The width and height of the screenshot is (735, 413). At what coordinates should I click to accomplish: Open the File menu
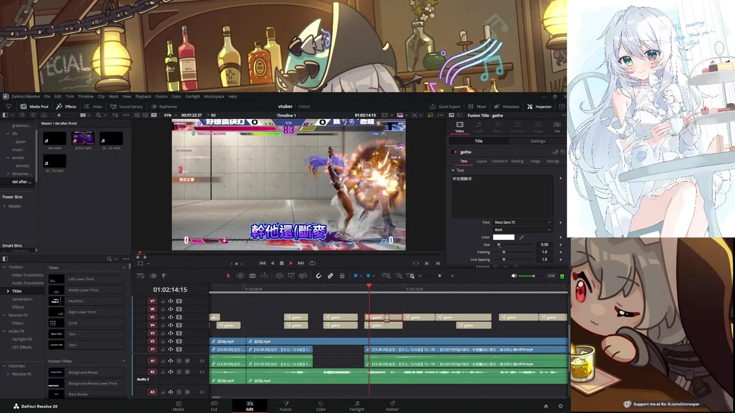pyautogui.click(x=47, y=96)
